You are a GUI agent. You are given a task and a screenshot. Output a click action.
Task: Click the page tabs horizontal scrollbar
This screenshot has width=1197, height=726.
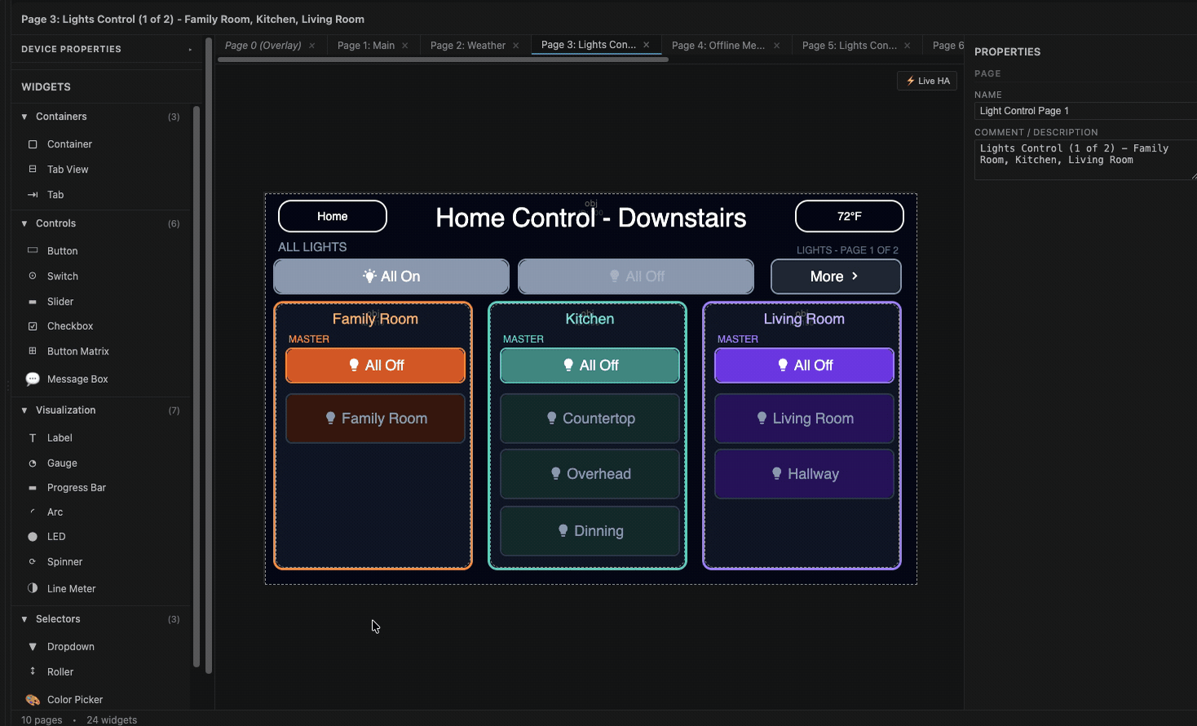(444, 59)
